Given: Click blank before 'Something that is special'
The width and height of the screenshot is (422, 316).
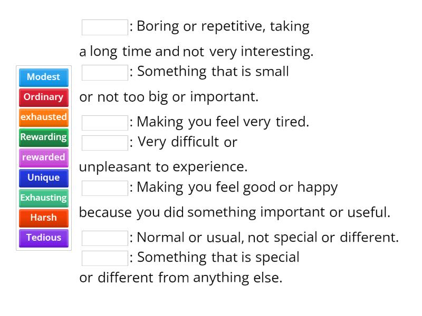Looking at the screenshot, I should tap(104, 258).
